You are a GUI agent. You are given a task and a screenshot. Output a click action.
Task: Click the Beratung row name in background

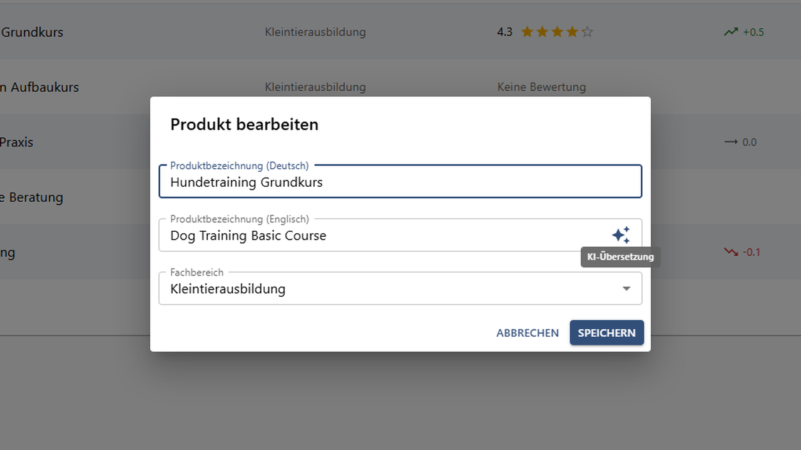(31, 197)
